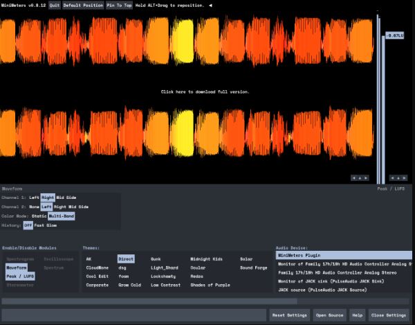415x325 pixels.
Task: Turn History Off
Action: point(28,225)
